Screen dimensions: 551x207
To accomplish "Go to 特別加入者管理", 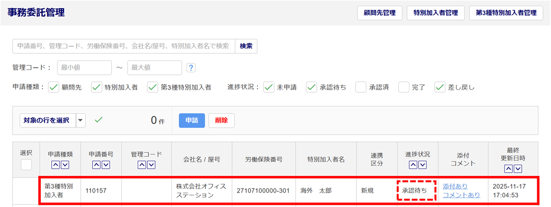I will click(436, 13).
